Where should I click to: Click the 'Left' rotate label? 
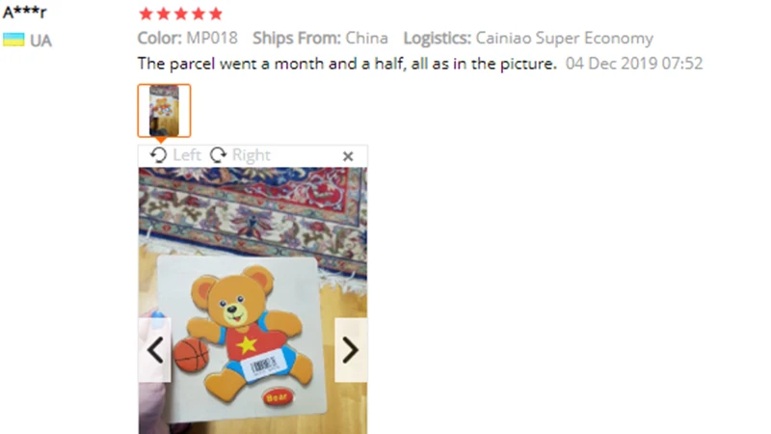pyautogui.click(x=187, y=155)
